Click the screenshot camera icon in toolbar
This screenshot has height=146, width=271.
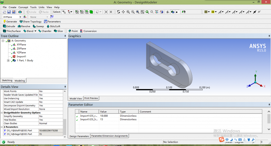(20, 12)
